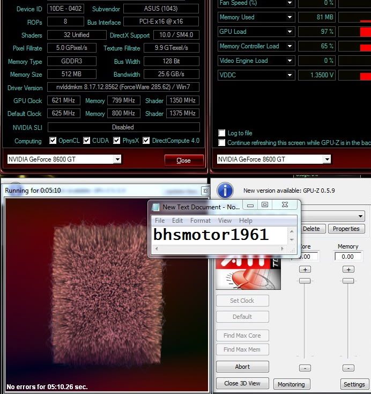Image resolution: width=371 pixels, height=394 pixels.
Task: Click Notepad vertical scrollbar up arrow
Action: click(292, 231)
